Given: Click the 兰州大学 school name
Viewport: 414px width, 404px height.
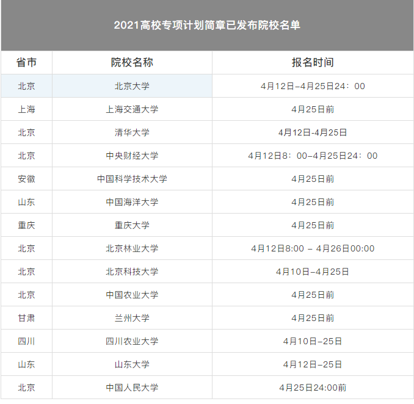Looking at the screenshot, I should 132,318.
